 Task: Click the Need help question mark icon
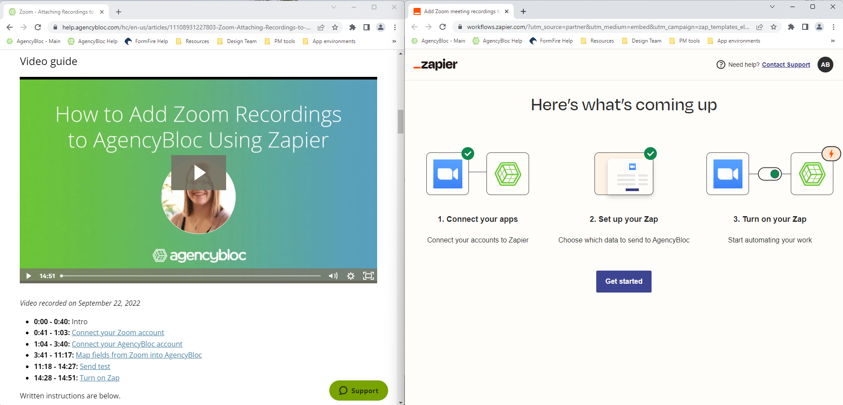[x=721, y=65]
